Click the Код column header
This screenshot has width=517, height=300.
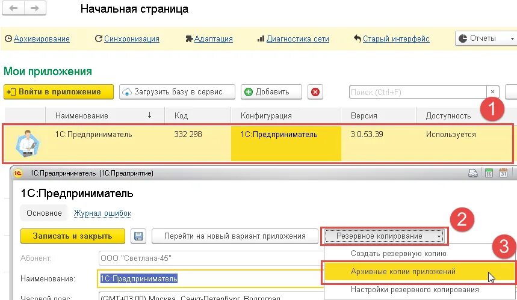198,115
